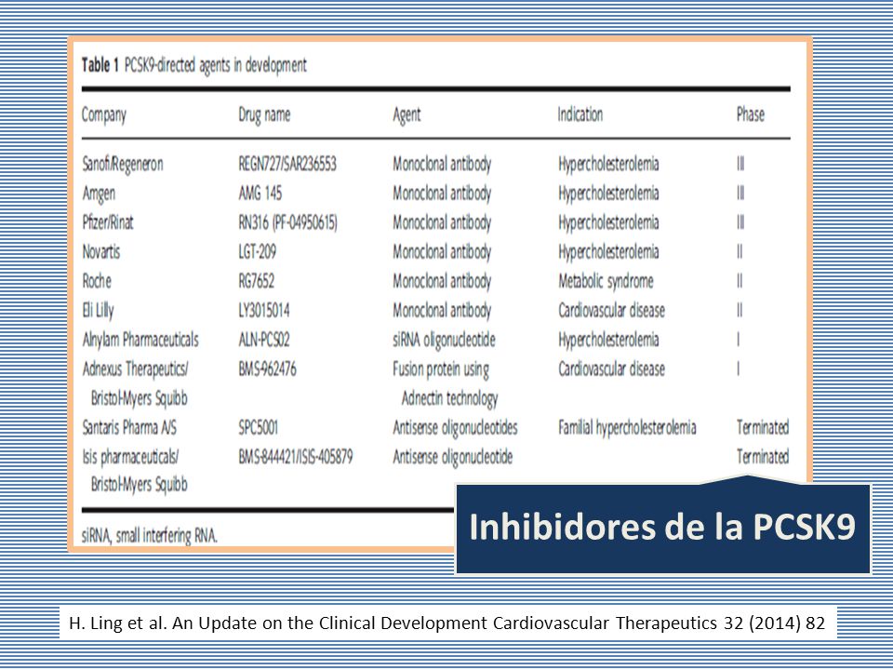Select the 'Indication' column header
Viewport: 893px width, 670px height.
[580, 114]
